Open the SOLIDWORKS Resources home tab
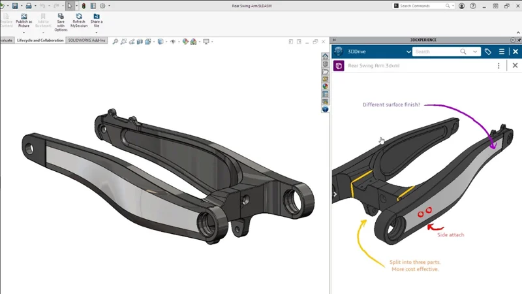522x294 pixels. (325, 57)
